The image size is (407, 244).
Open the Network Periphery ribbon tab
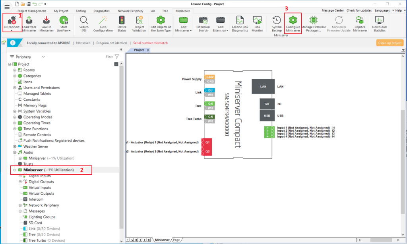(131, 11)
